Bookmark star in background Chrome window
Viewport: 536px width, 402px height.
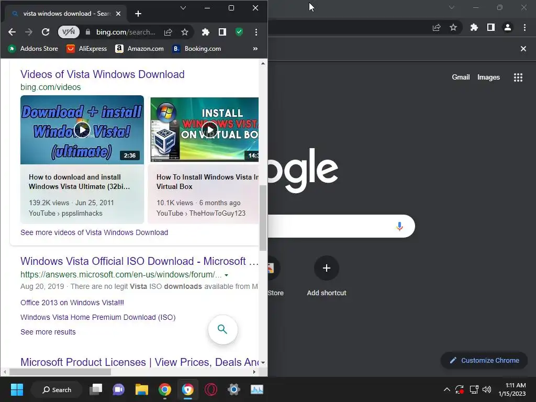click(x=453, y=28)
